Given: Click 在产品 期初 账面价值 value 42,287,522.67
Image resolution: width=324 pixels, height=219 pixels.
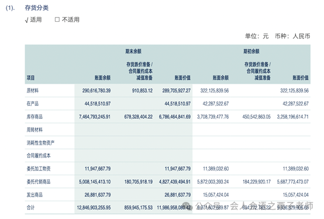Looking at the screenshot, I should point(295,104).
